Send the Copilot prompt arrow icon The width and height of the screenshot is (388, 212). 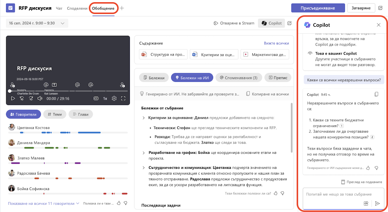377,203
